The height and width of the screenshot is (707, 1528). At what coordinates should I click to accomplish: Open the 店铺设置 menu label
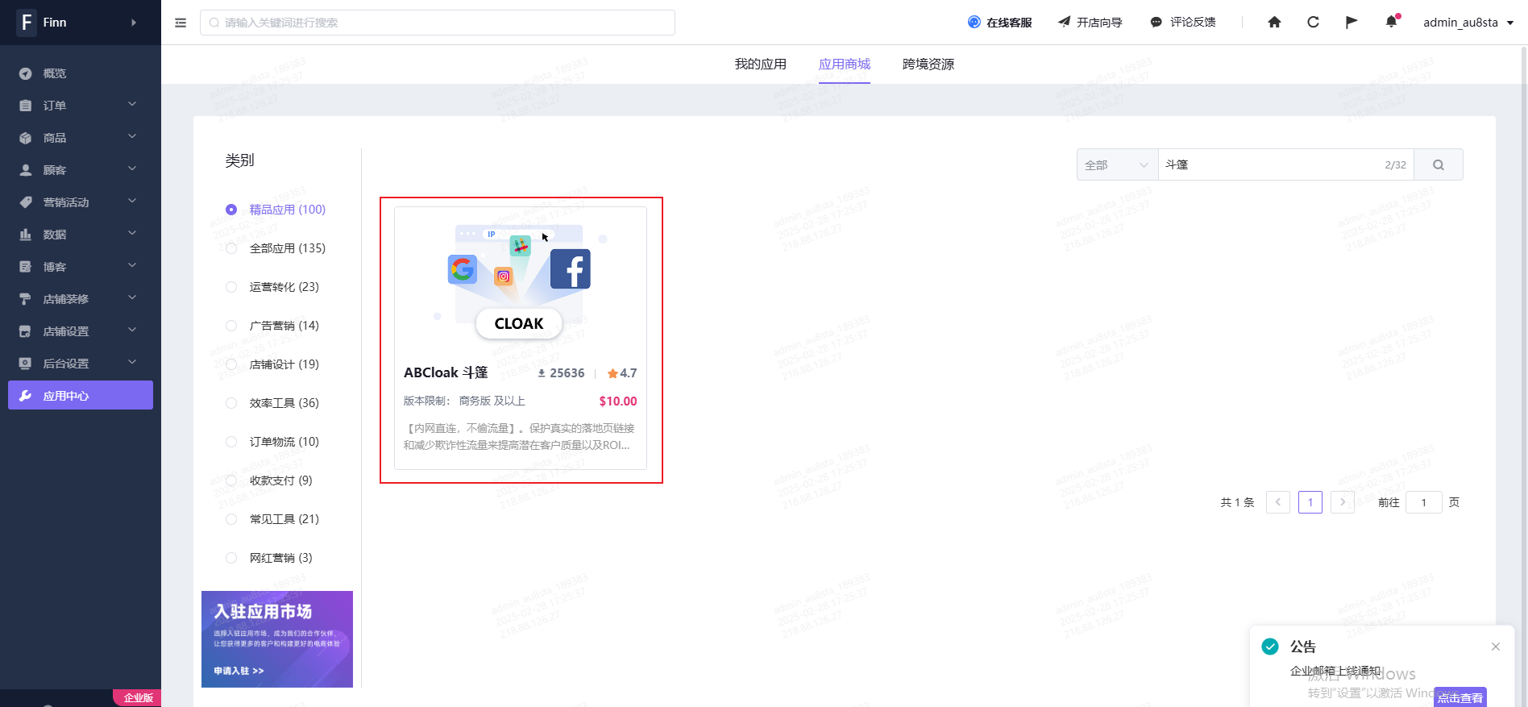coord(66,331)
